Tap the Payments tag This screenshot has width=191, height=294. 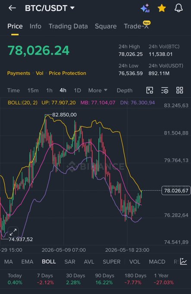(19, 73)
